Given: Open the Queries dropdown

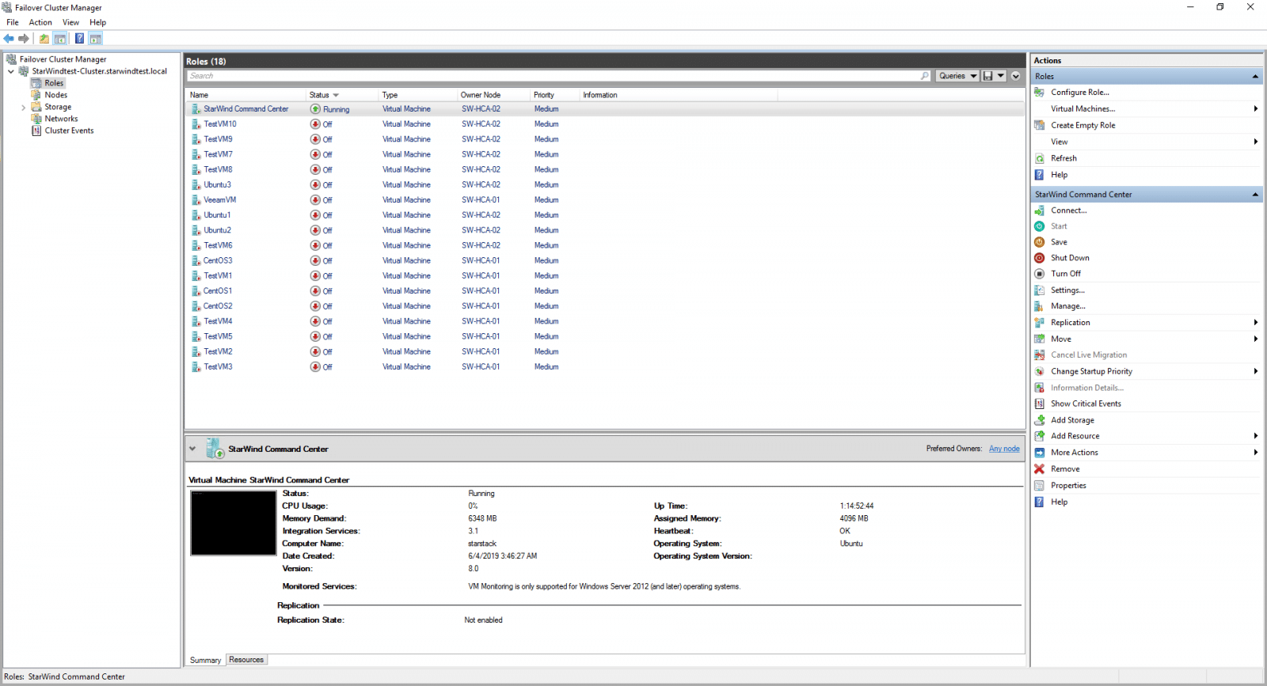Looking at the screenshot, I should (957, 76).
